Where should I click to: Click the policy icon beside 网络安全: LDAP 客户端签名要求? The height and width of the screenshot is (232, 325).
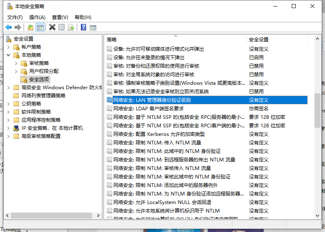point(109,108)
